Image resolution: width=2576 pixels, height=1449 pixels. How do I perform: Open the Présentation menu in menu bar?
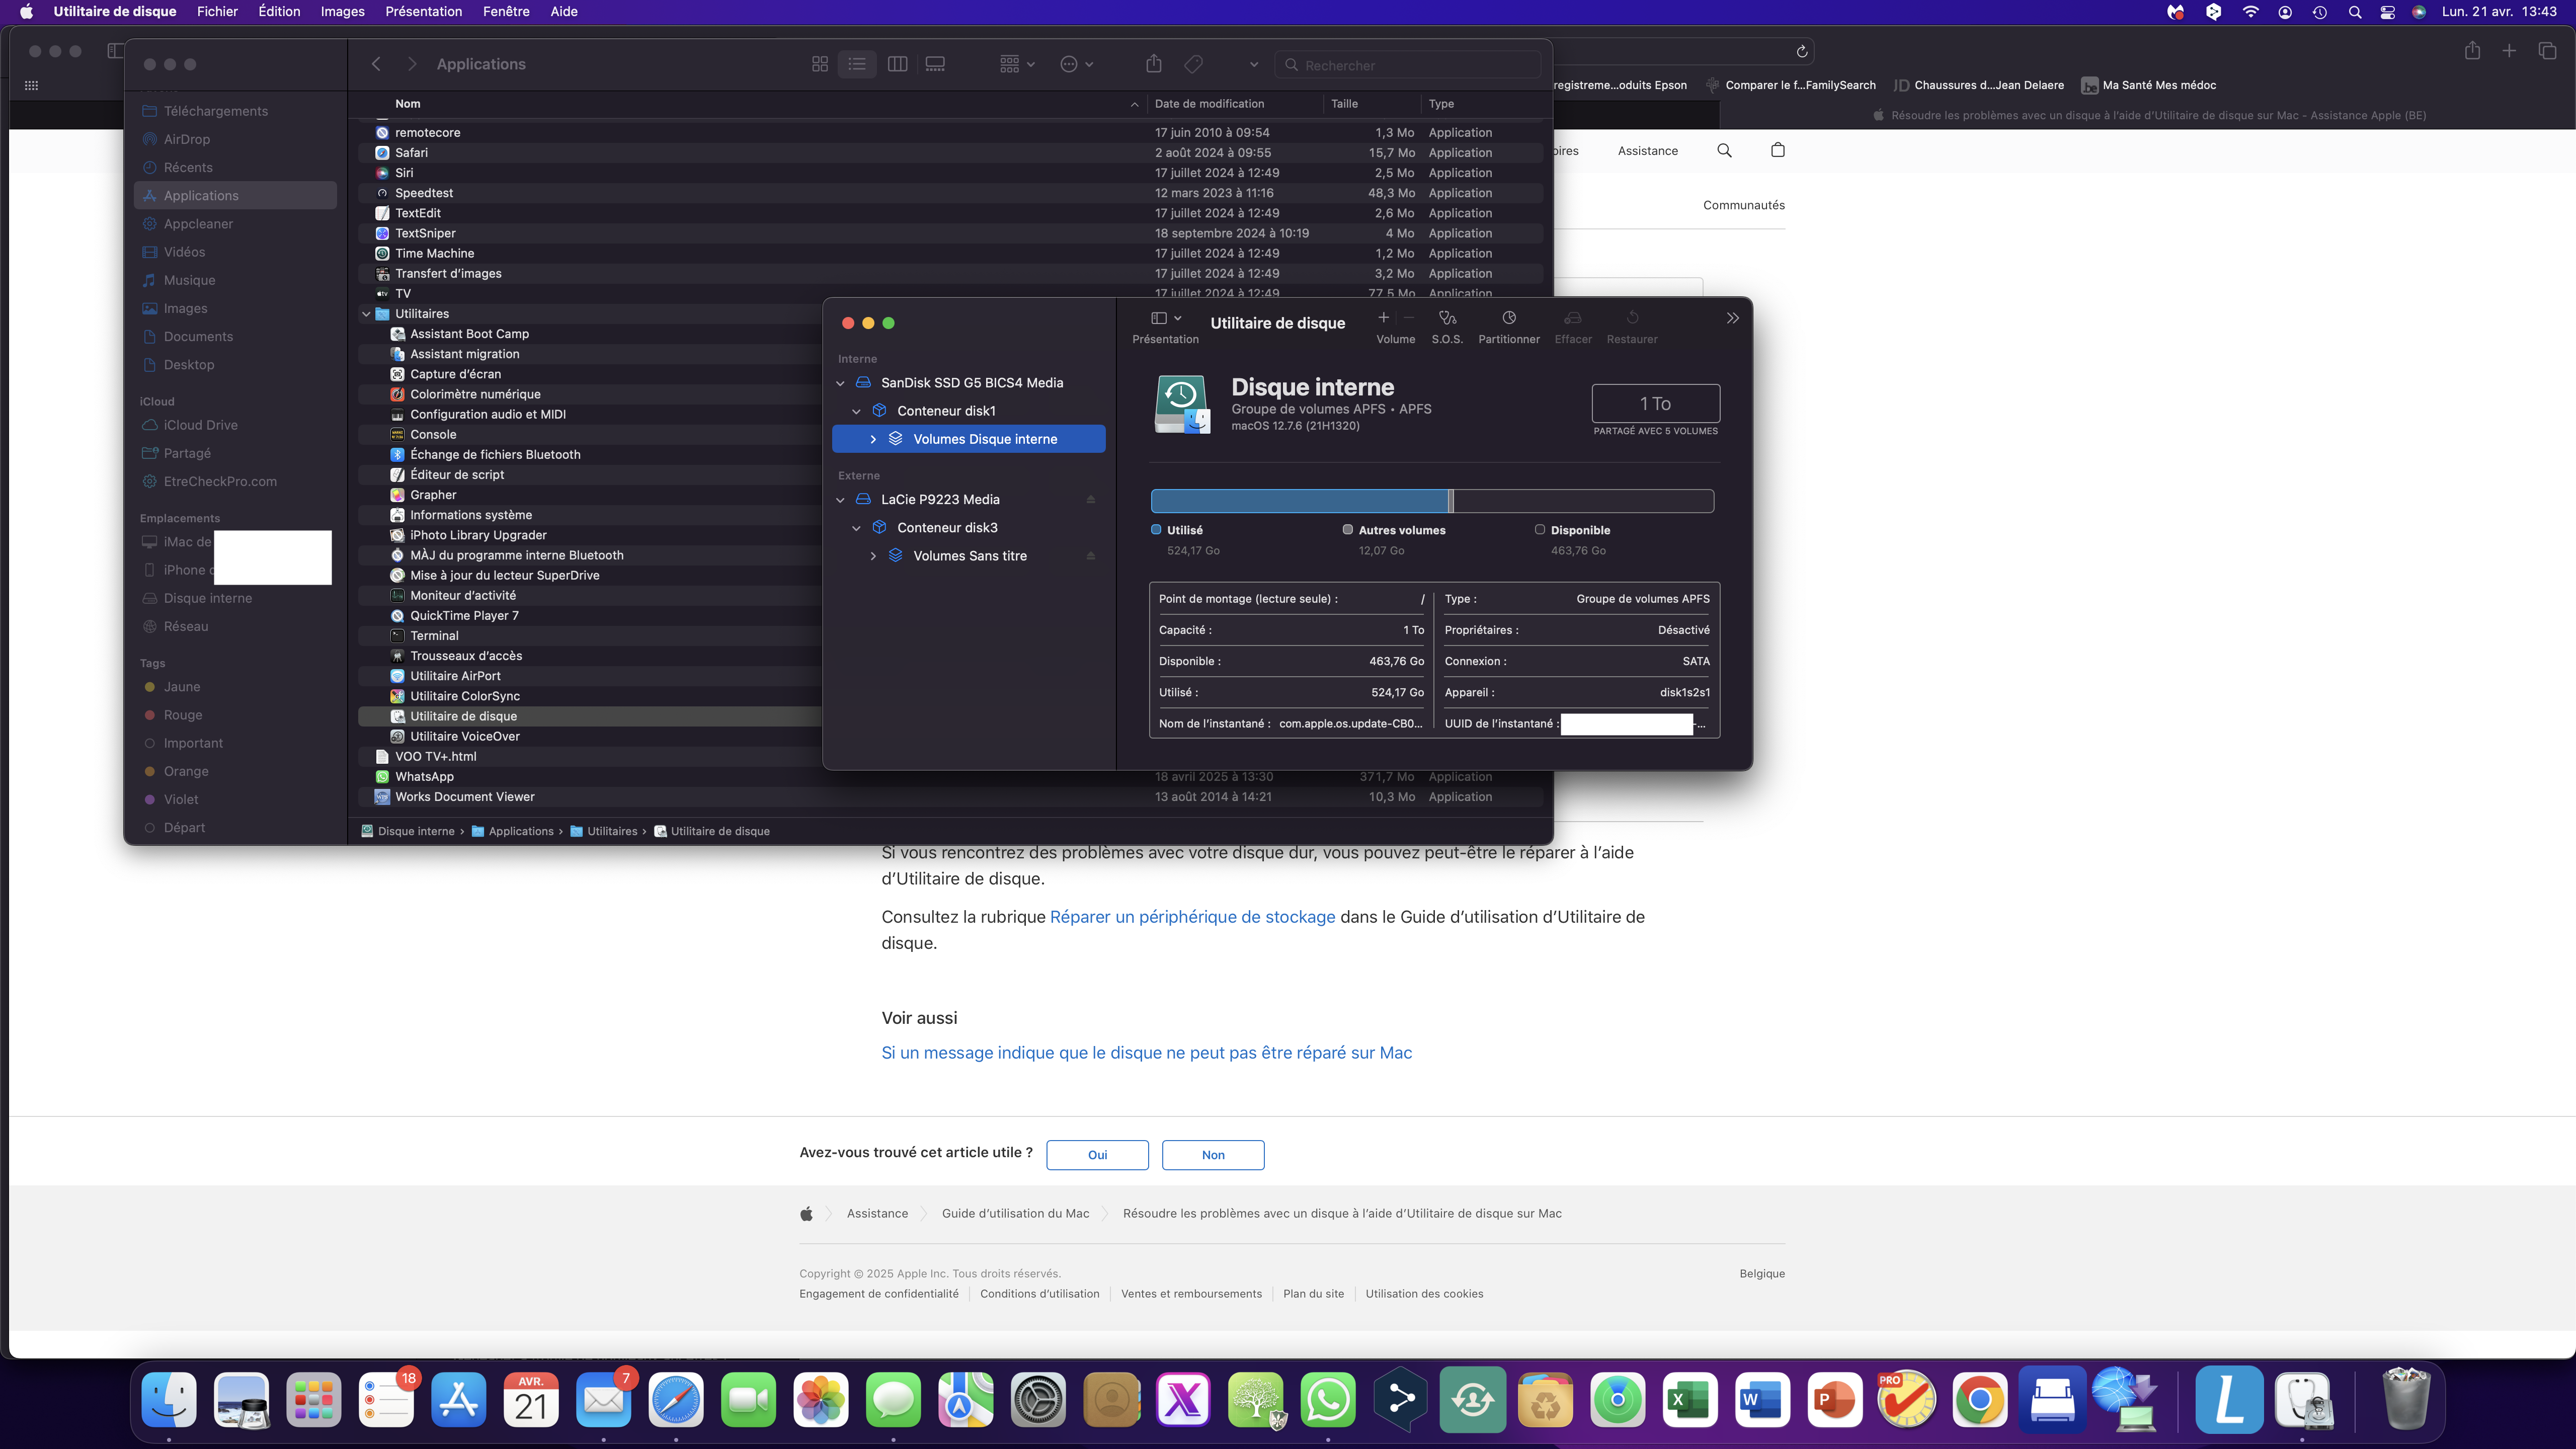click(423, 12)
